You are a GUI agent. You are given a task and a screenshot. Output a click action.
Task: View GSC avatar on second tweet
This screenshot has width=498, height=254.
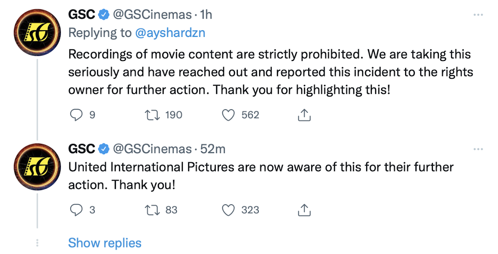pos(37,167)
